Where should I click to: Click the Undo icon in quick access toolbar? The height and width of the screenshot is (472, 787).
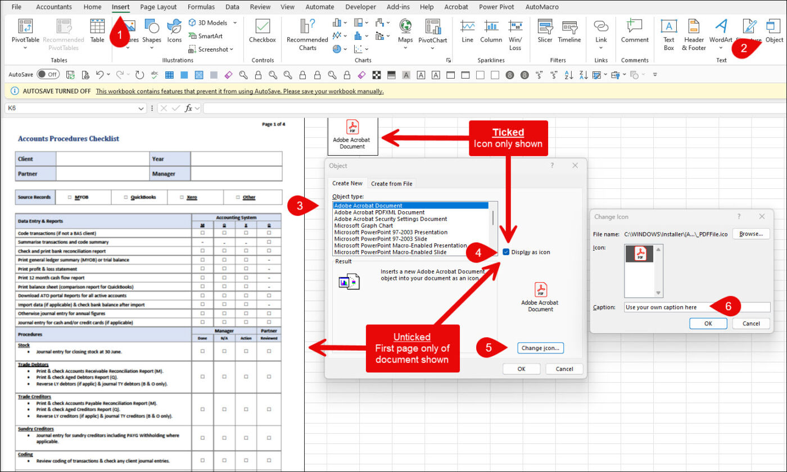(99, 74)
